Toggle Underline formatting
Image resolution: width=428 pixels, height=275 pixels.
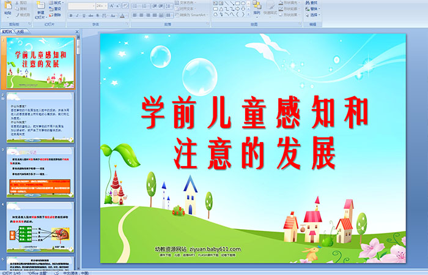pos(84,15)
